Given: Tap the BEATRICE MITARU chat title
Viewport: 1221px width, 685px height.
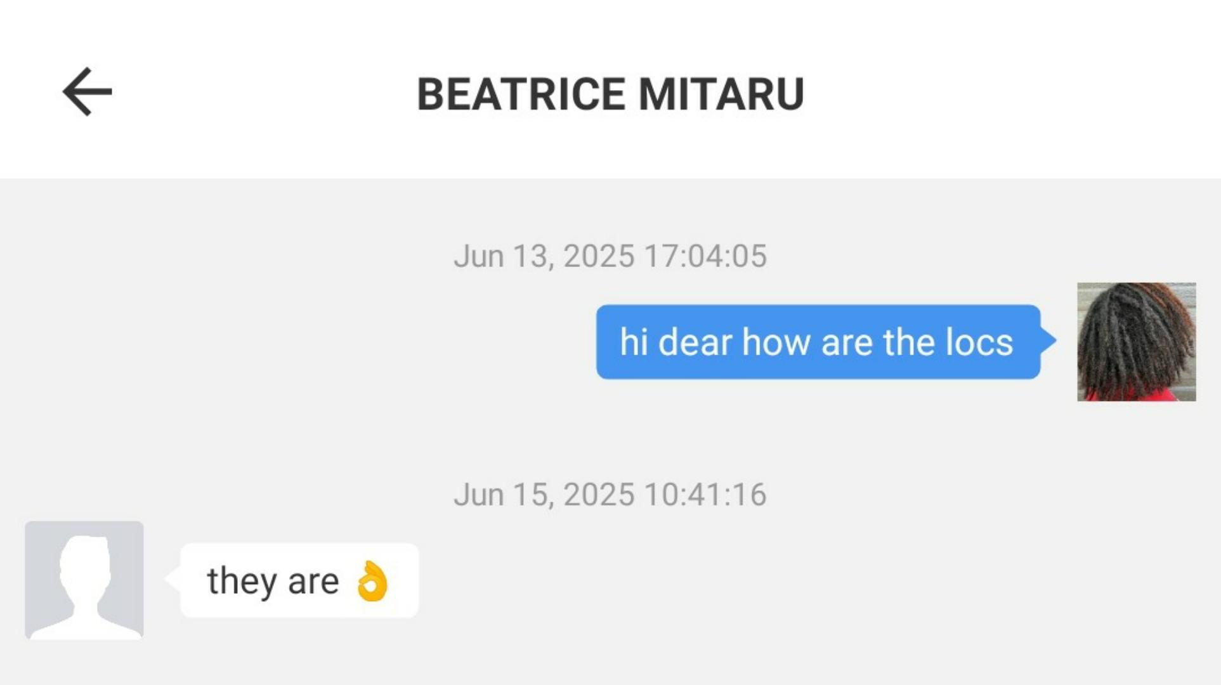Looking at the screenshot, I should click(x=610, y=94).
